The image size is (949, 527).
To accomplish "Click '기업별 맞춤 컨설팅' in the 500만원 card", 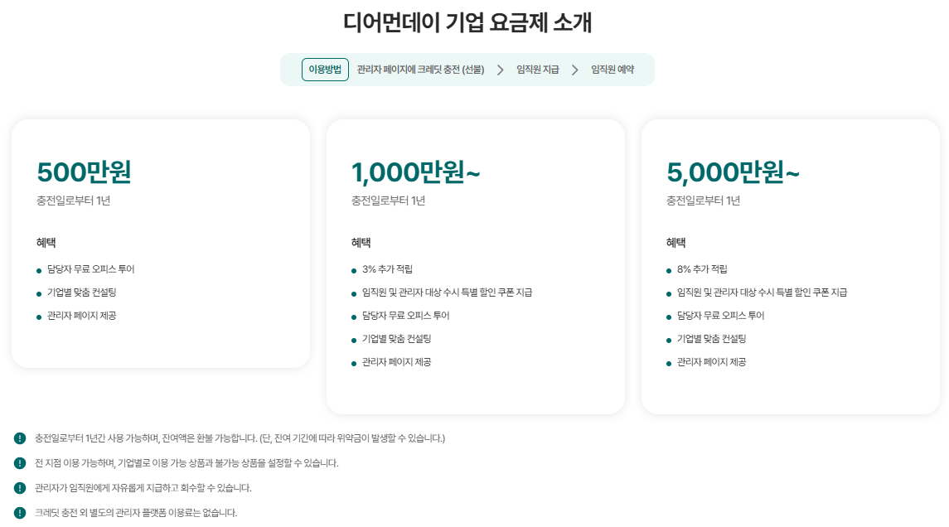I will 81,293.
